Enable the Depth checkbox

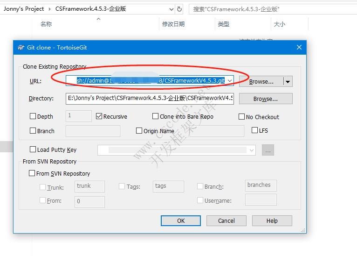(x=33, y=116)
